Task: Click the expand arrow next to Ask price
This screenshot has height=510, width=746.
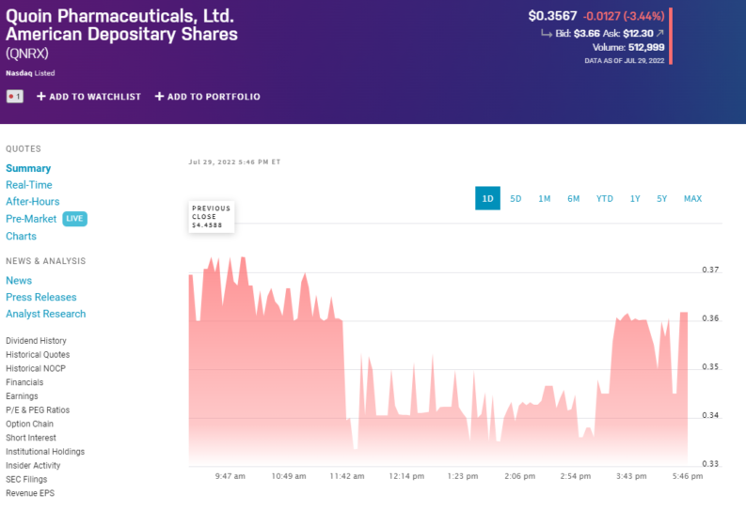Action: (659, 33)
